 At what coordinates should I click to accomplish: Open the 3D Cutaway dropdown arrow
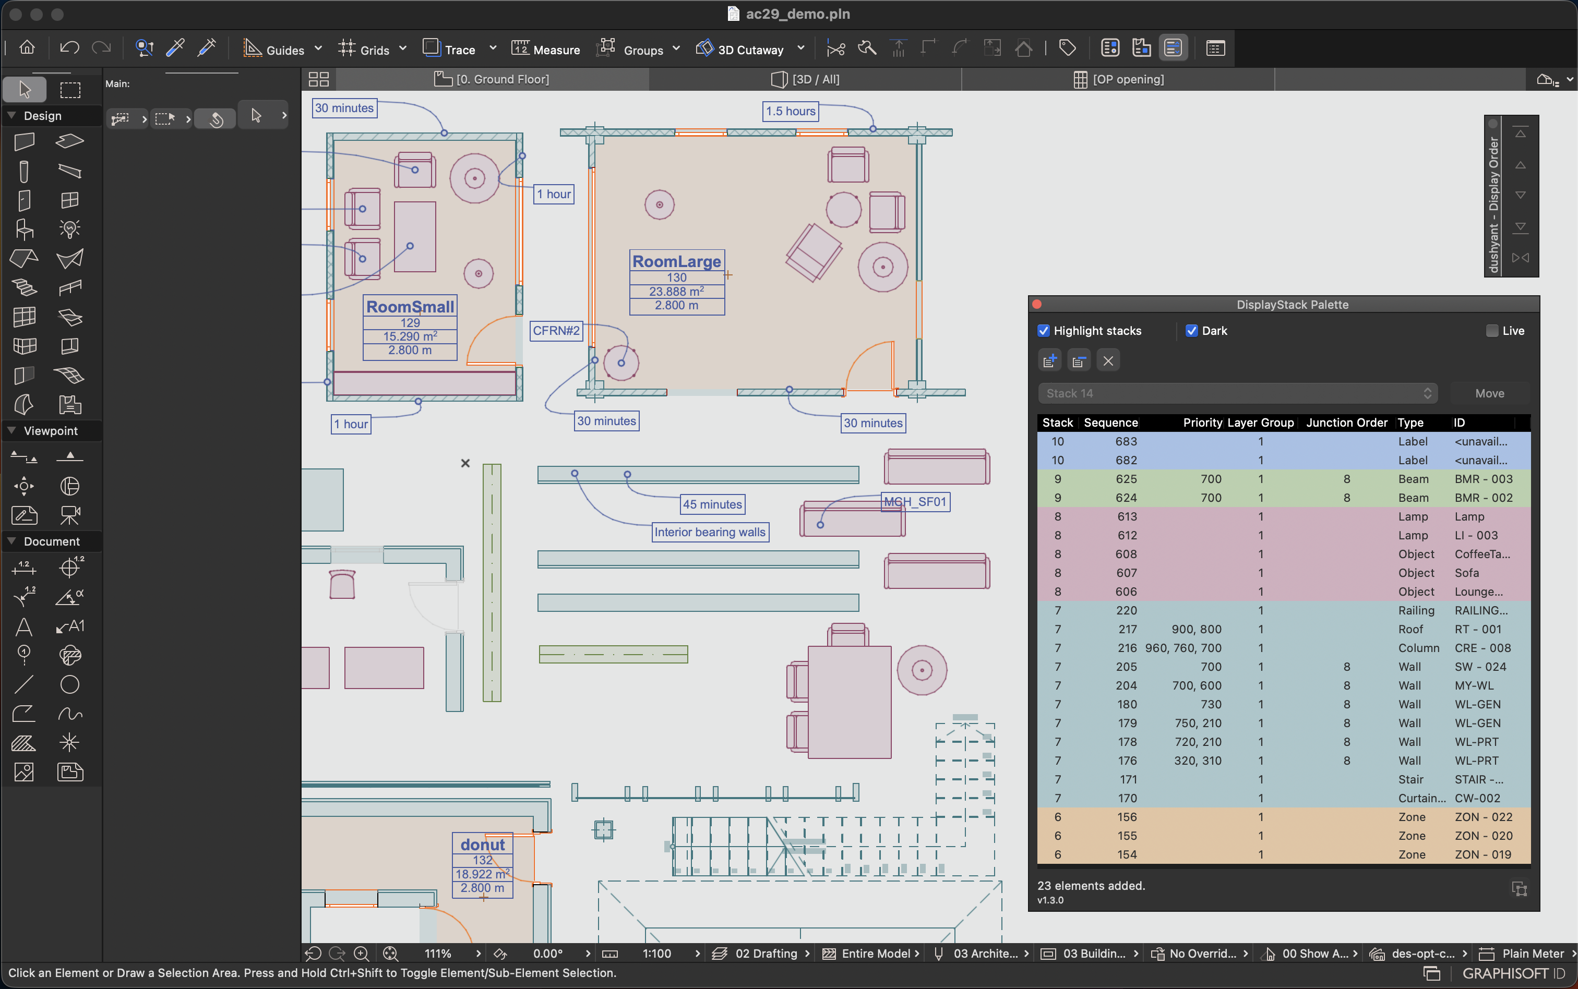(801, 49)
